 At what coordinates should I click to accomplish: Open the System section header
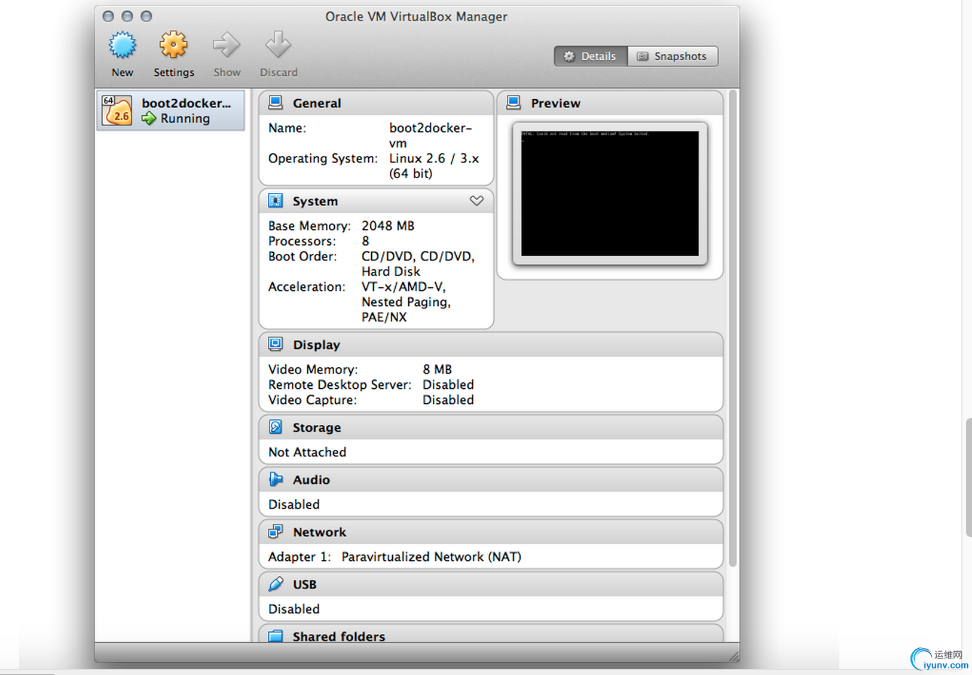pos(376,201)
